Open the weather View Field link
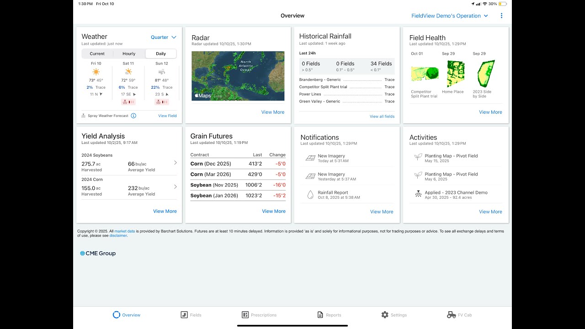Image resolution: width=585 pixels, height=329 pixels. coord(167,116)
